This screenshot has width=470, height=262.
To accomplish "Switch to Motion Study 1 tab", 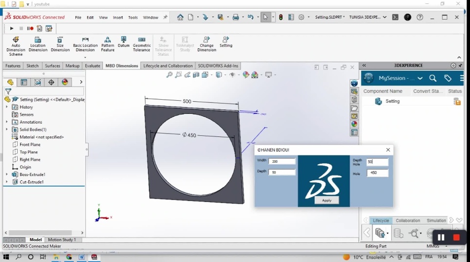I will coord(62,240).
